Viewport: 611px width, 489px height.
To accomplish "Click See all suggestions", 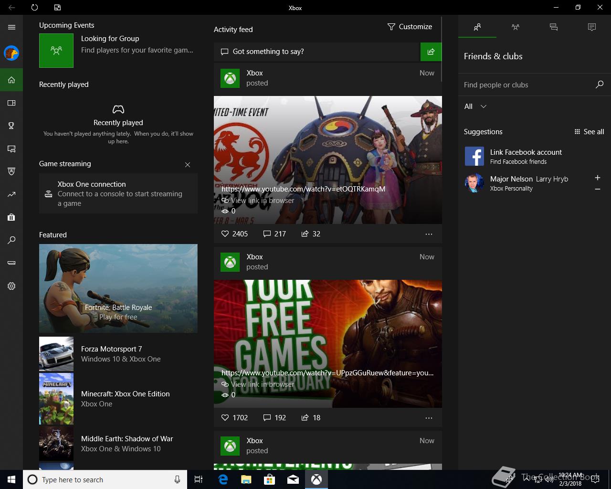I will 589,132.
